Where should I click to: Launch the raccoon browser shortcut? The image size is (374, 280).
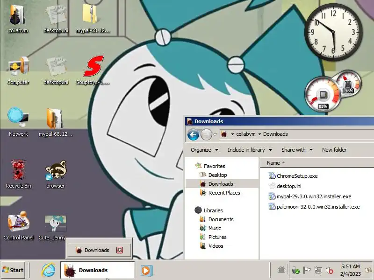56,174
